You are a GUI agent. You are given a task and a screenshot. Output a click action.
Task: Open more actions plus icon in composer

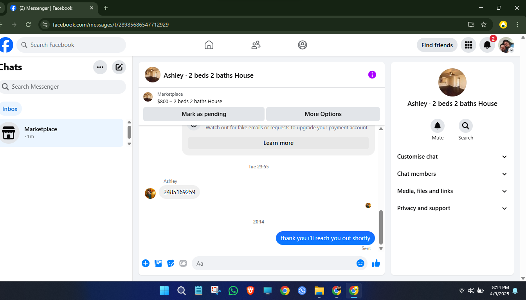click(x=146, y=263)
